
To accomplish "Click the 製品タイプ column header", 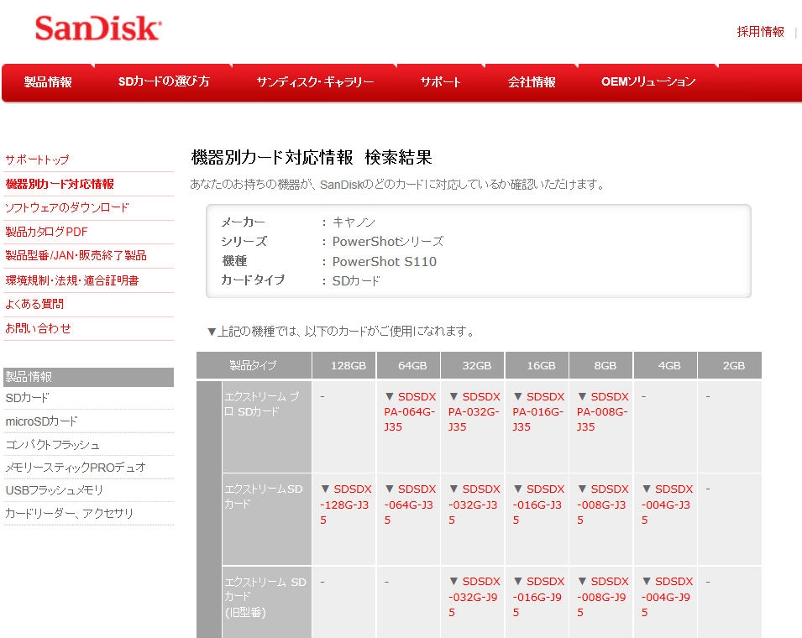I will tap(254, 365).
